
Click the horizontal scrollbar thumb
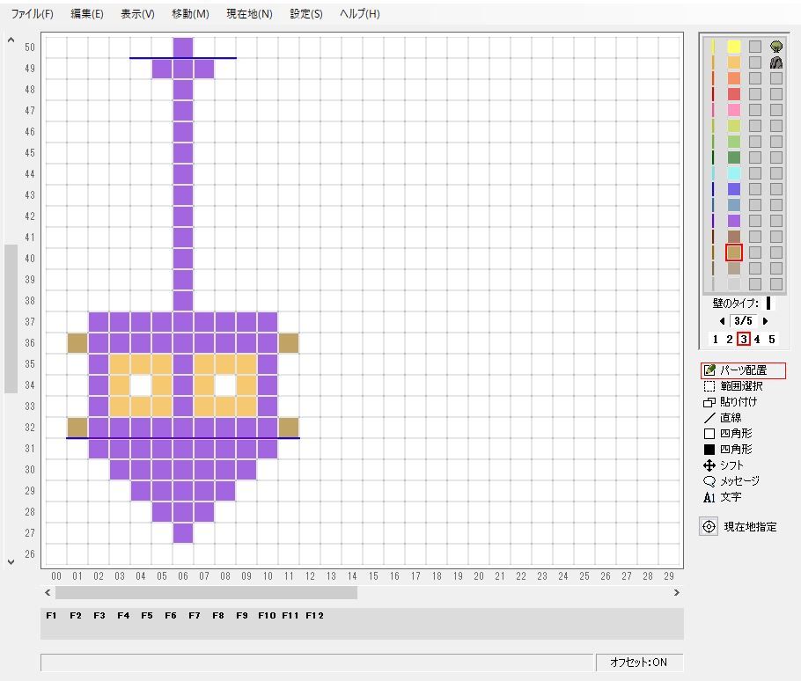coord(206,593)
